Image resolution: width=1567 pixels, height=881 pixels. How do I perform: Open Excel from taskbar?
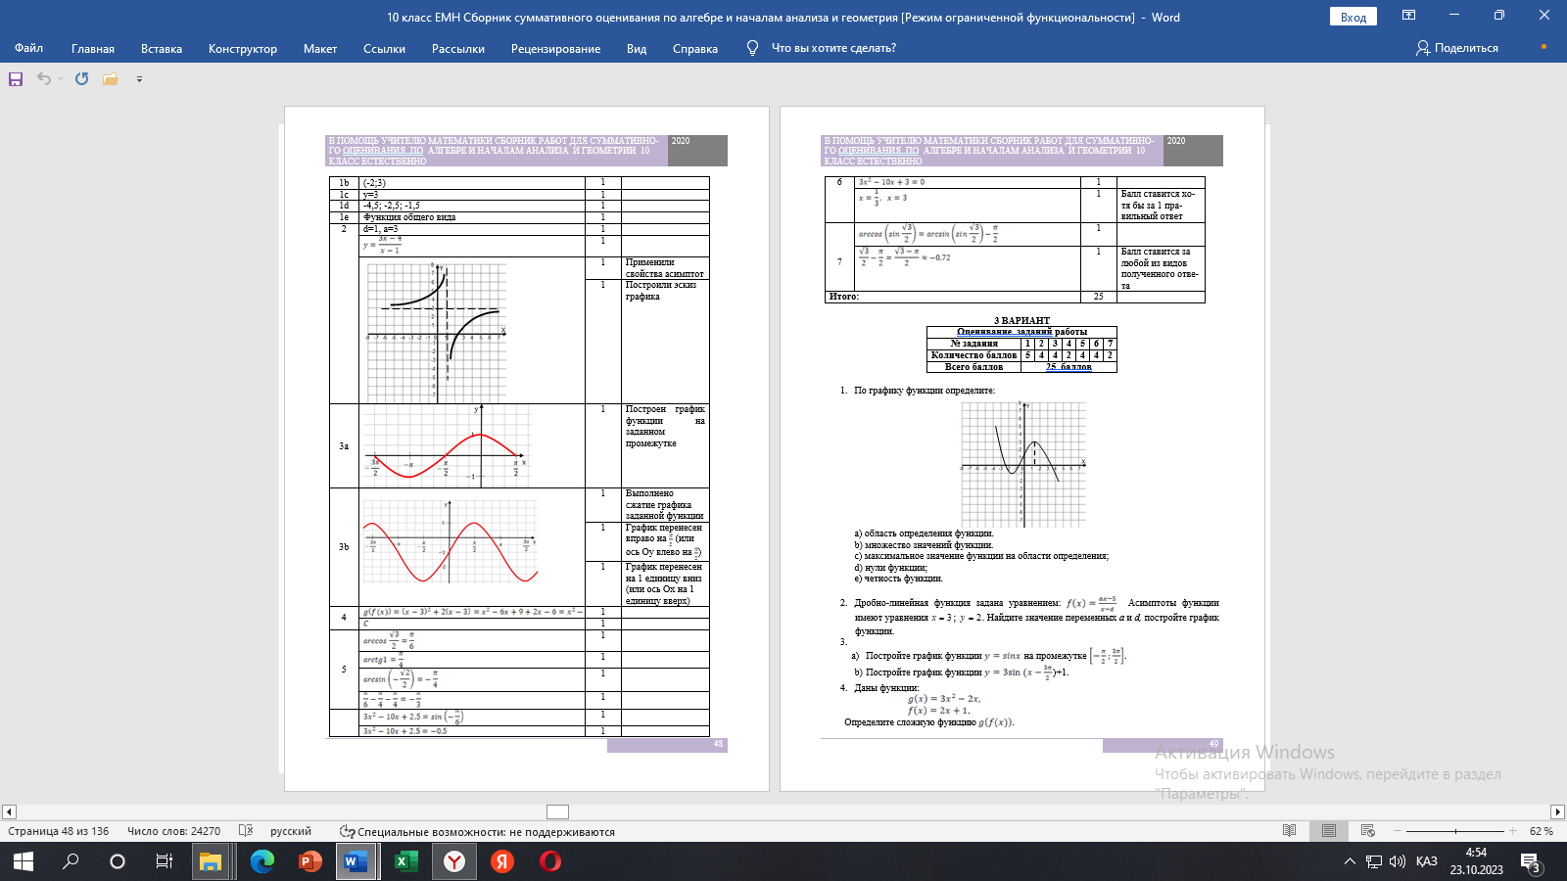(405, 861)
